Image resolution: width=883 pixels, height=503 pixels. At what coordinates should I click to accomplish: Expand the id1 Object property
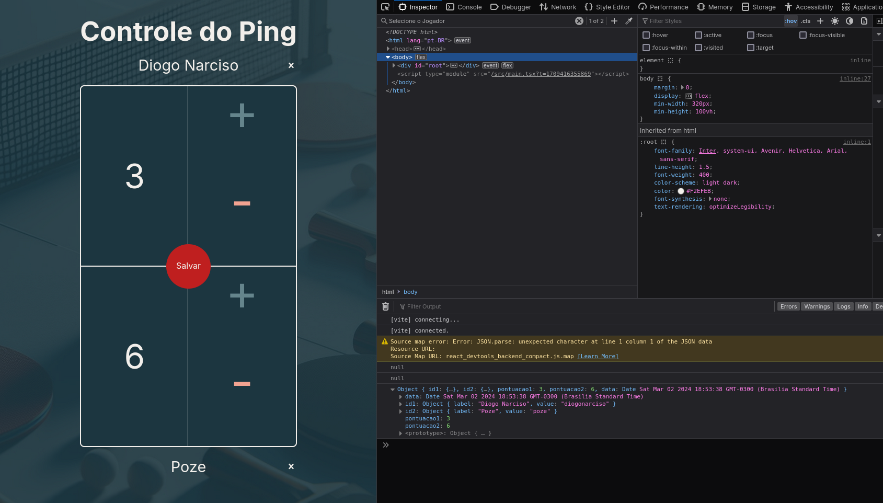(x=401, y=404)
